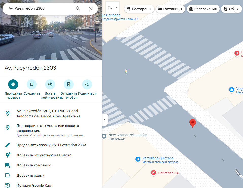Image resolution: width=243 pixels, height=188 pixels.
Task: Select the Развлечения category chip
Action: click(203, 9)
